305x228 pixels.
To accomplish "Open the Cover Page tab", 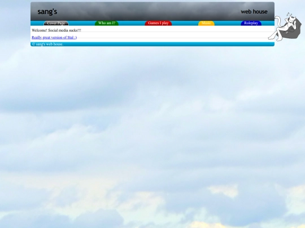I will pos(56,23).
